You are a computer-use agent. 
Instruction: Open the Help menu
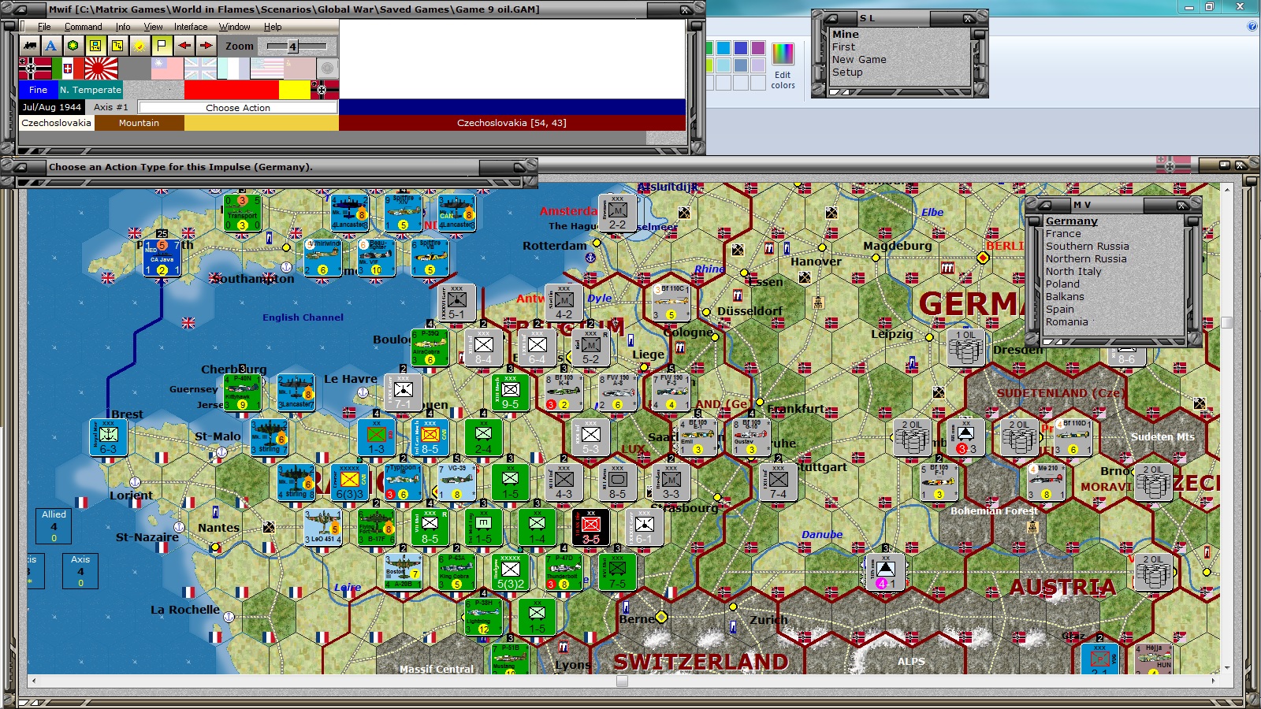pyautogui.click(x=273, y=27)
